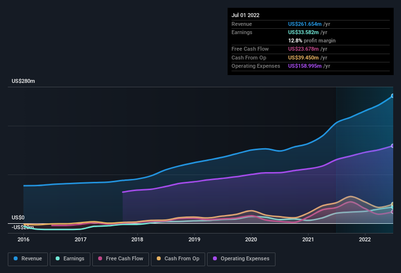Select the 2019 year axis label
This screenshot has width=401, height=273.
click(x=194, y=240)
